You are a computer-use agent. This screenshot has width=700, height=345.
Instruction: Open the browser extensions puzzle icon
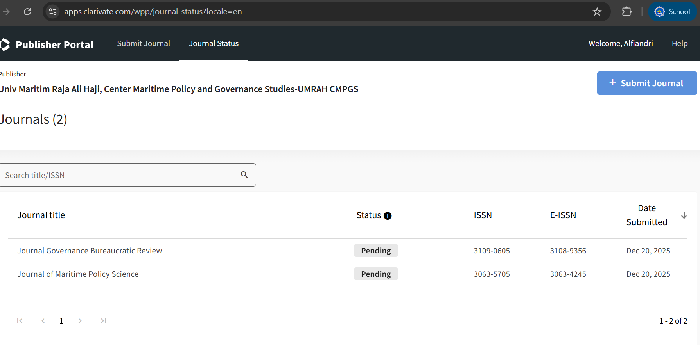pyautogui.click(x=626, y=12)
